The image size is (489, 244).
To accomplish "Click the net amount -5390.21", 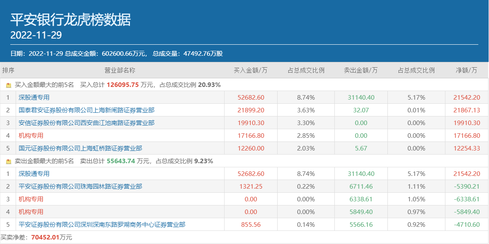I will click(x=467, y=187).
